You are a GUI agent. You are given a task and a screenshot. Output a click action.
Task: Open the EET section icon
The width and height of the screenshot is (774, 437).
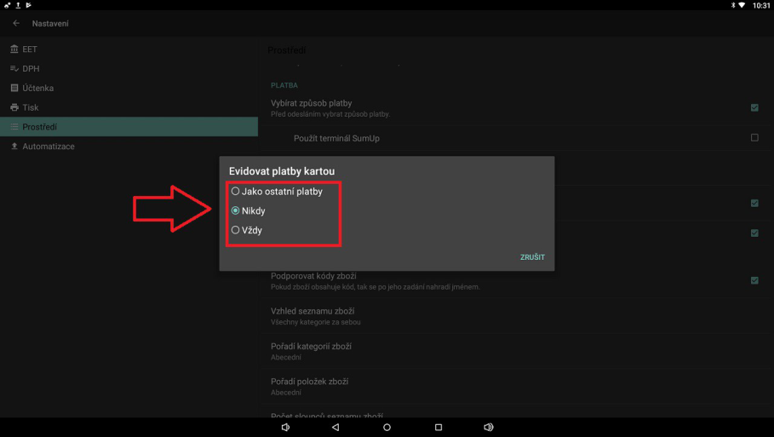click(x=14, y=49)
